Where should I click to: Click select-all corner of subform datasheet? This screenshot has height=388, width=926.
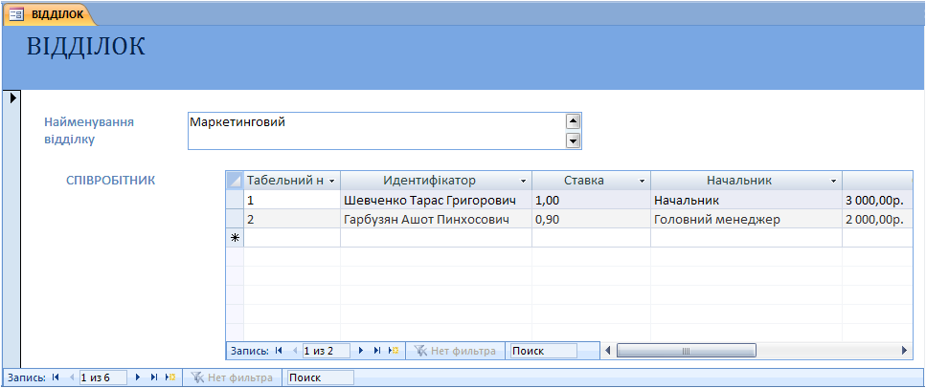pos(235,181)
